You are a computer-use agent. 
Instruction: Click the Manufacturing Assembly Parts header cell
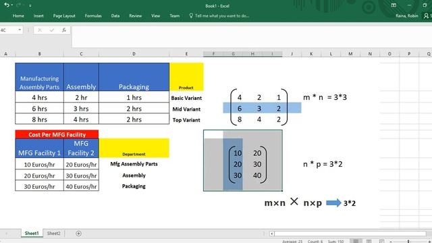coord(39,77)
